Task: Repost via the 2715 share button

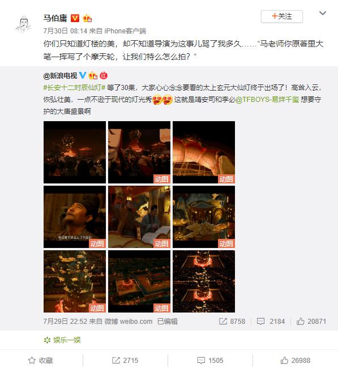Action: click(x=125, y=360)
